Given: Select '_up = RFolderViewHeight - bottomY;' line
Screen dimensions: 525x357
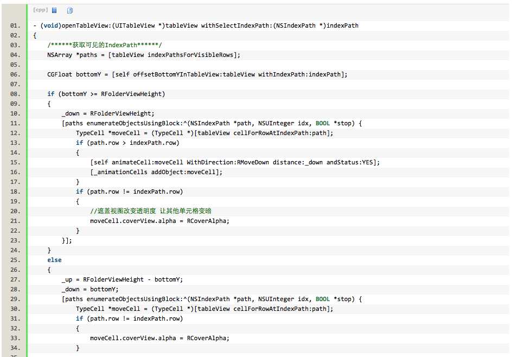Looking at the screenshot, I should click(x=122, y=279).
